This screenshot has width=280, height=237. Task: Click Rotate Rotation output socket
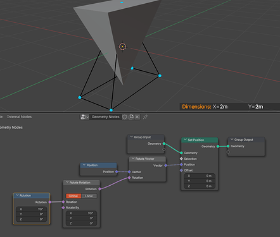pyautogui.click(x=99, y=189)
